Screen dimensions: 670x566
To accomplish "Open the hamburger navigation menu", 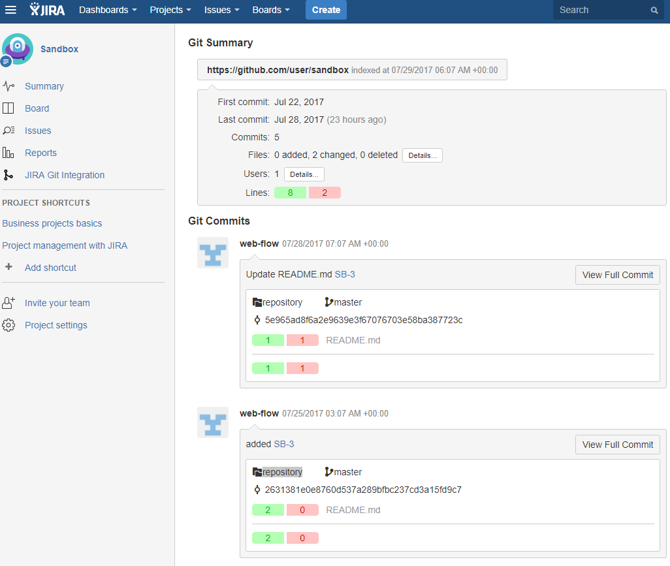I will [x=10, y=10].
